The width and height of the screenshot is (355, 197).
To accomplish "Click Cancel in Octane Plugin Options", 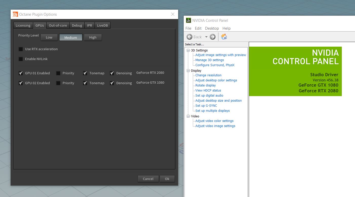I will [148, 179].
